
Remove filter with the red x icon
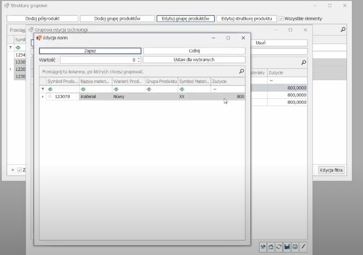click(13, 170)
